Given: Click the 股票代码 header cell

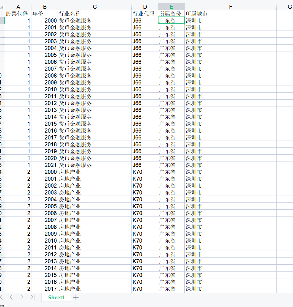Looking at the screenshot, I should tap(18, 14).
